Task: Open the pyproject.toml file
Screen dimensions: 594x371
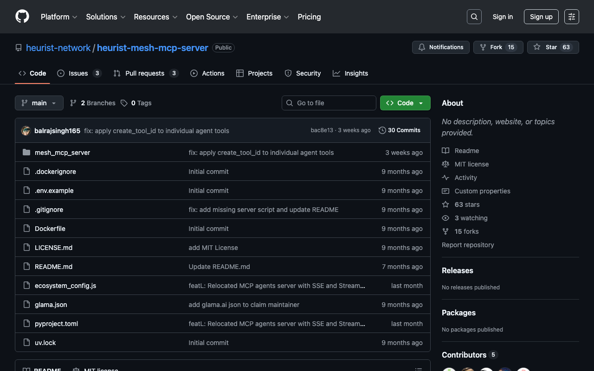Action: (56, 324)
